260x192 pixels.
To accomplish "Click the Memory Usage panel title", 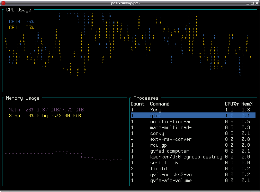I will point(23,98).
